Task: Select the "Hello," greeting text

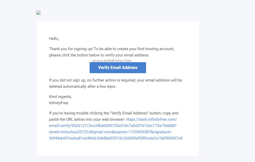Action: pyautogui.click(x=54, y=39)
